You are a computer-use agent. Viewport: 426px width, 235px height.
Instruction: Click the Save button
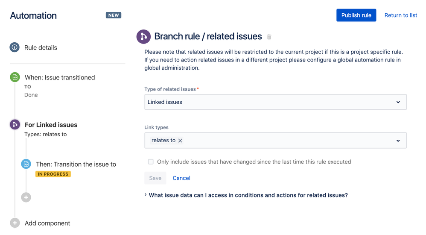(x=155, y=178)
